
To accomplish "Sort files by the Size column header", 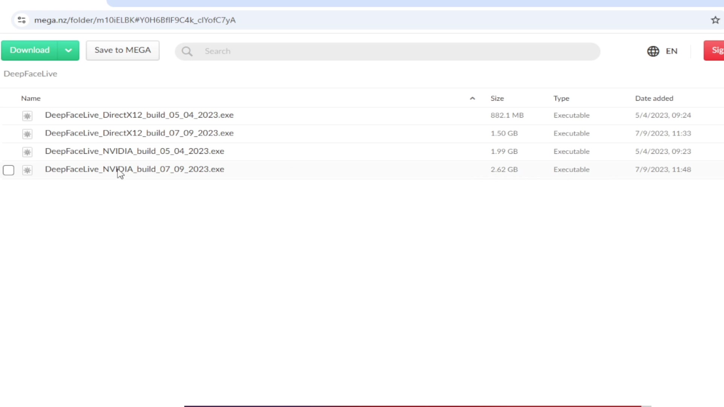I will (497, 98).
